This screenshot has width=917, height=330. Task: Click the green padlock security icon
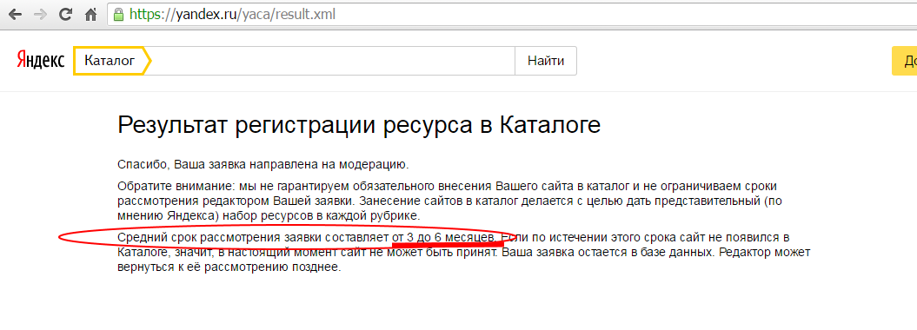pyautogui.click(x=119, y=14)
